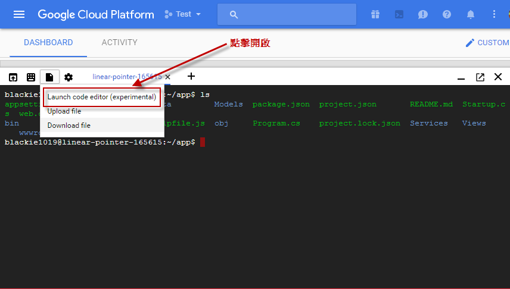Open the hamburger navigation menu
Screen dimensions: 510x289
click(x=19, y=14)
